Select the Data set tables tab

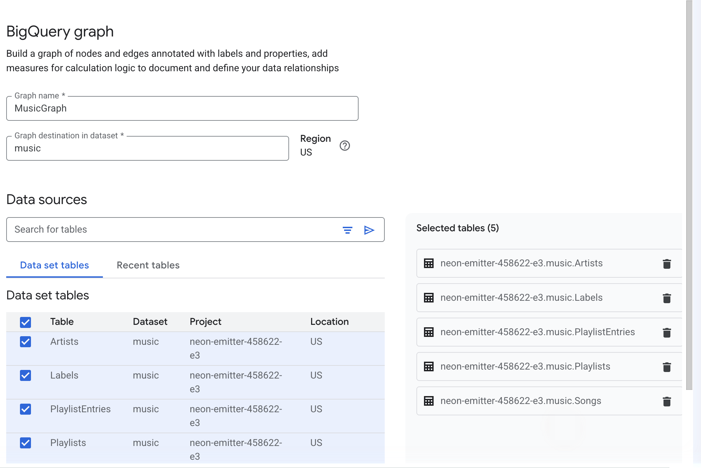coord(54,265)
